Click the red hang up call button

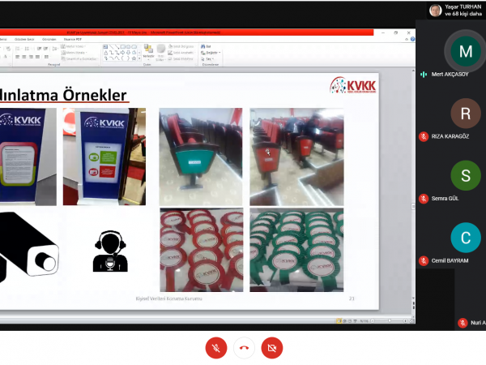click(x=244, y=348)
